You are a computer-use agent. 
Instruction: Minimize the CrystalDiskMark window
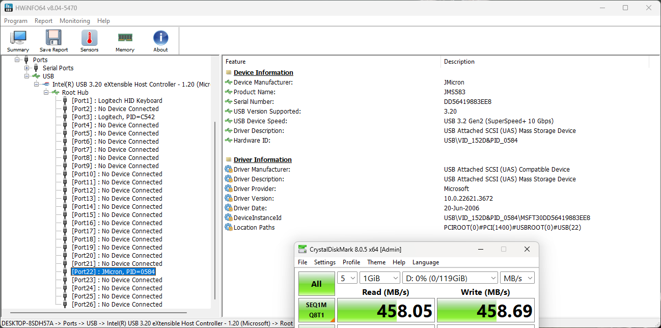480,249
